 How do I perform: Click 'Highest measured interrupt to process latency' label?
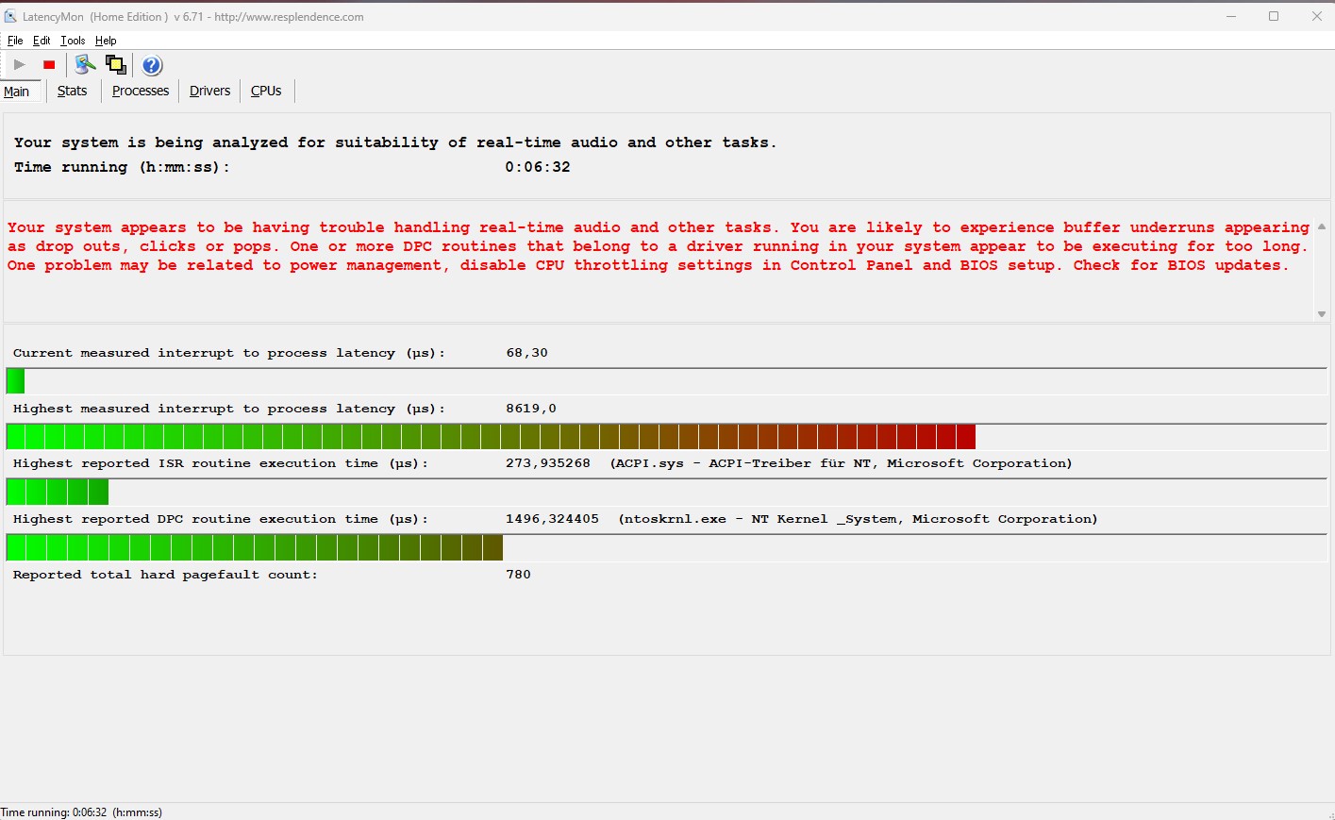tap(229, 409)
